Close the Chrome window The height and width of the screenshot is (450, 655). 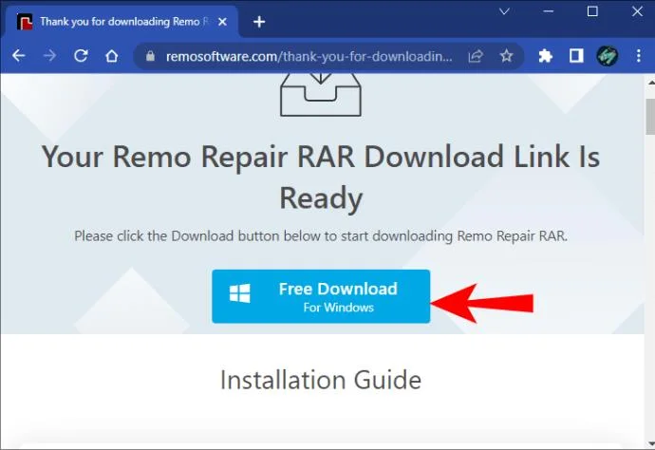637,11
